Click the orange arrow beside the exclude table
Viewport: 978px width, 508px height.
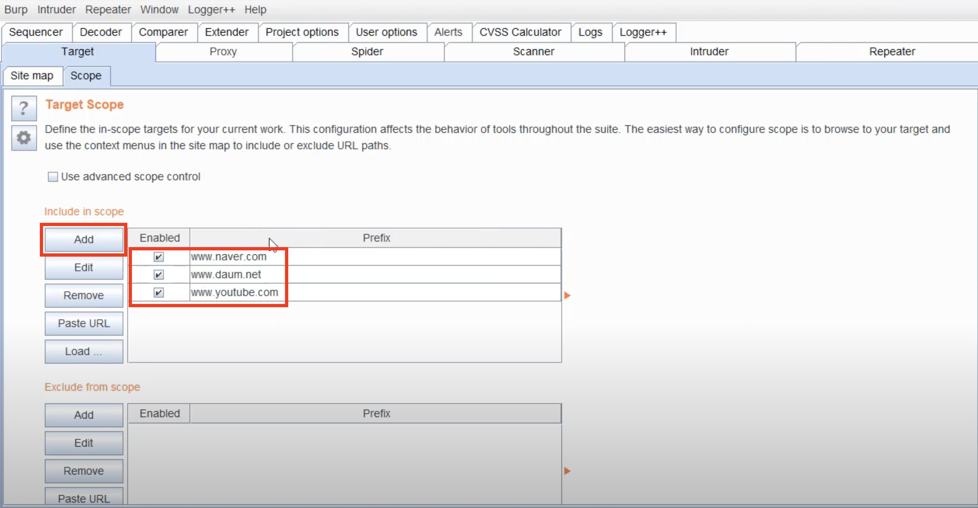567,471
